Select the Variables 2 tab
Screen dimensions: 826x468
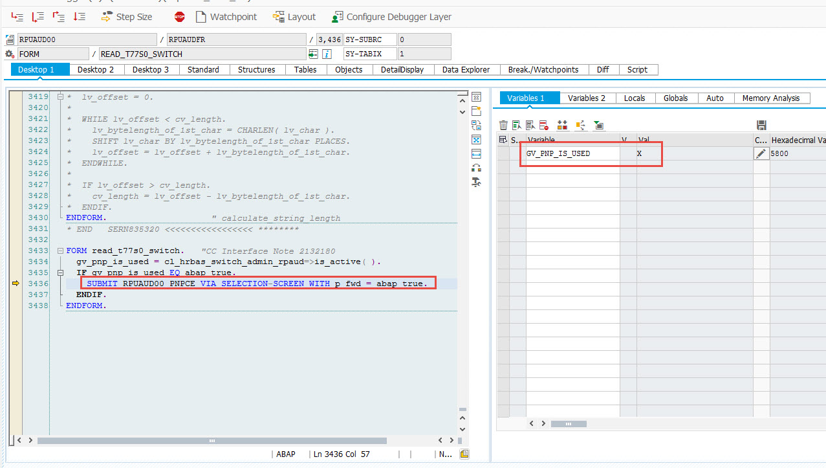pos(587,98)
